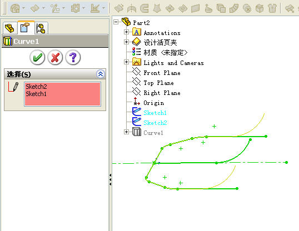Click the sketch pencil icon beside the selection box

13,87
